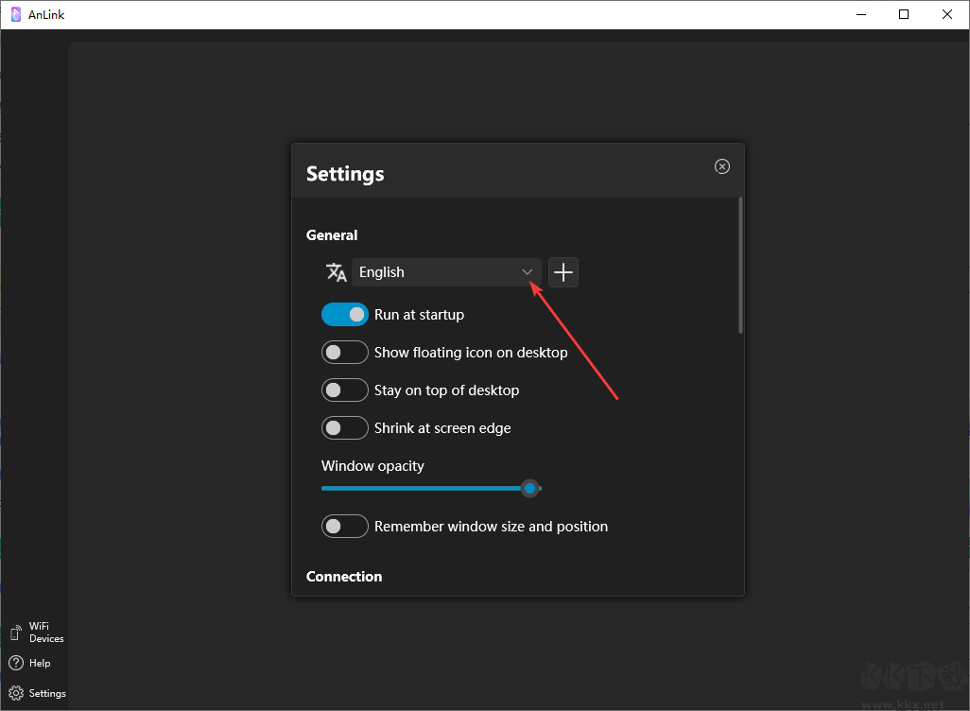Click the Settings gear icon

16,693
